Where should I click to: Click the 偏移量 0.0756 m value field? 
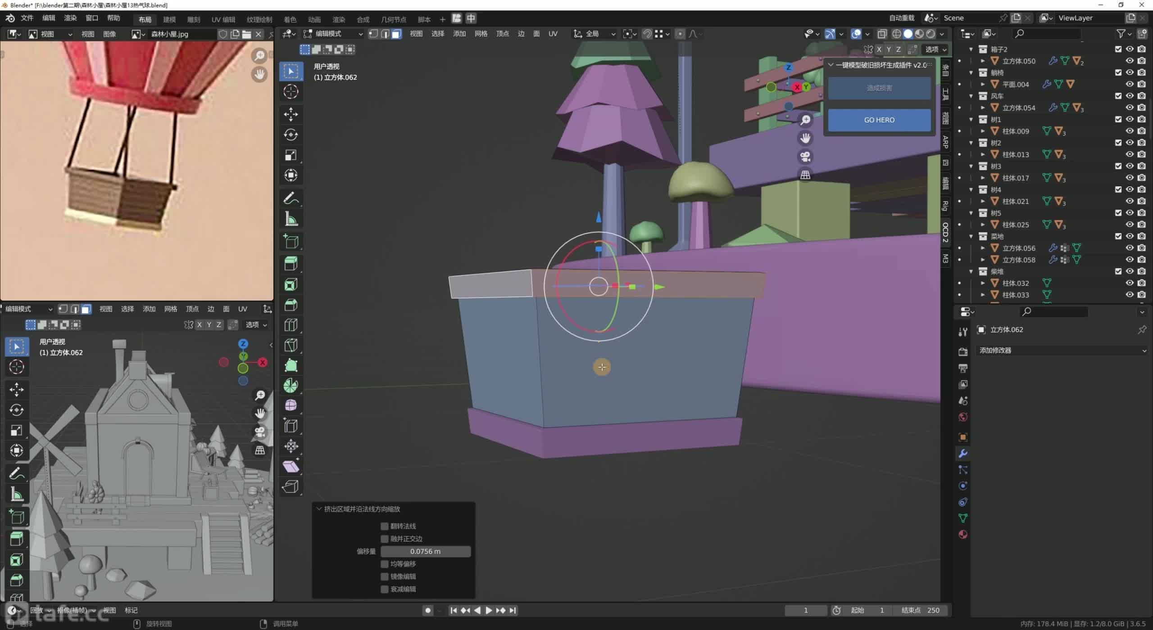426,551
